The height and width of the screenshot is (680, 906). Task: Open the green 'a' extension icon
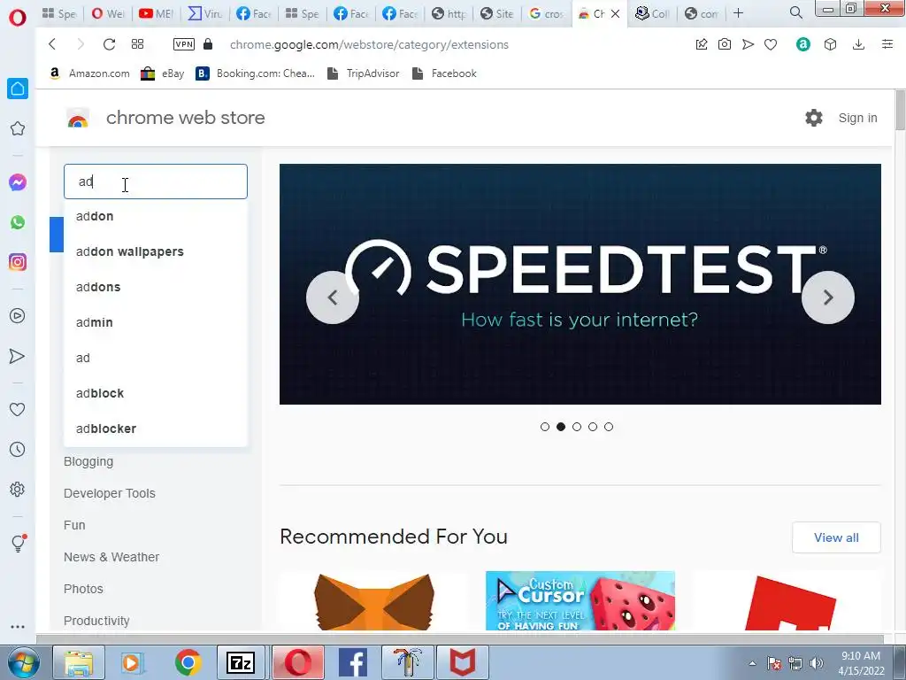click(803, 44)
